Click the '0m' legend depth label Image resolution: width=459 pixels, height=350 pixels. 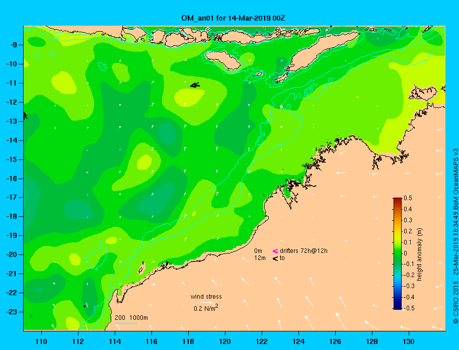258,251
